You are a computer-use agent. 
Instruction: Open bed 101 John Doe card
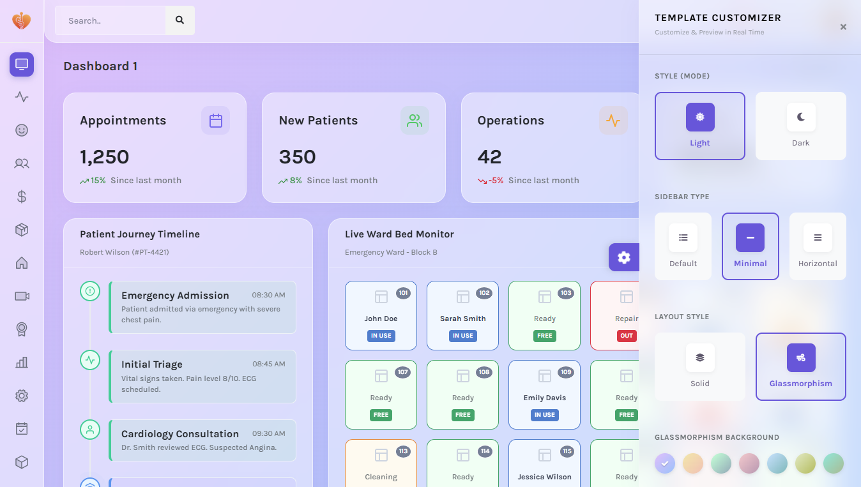(381, 316)
